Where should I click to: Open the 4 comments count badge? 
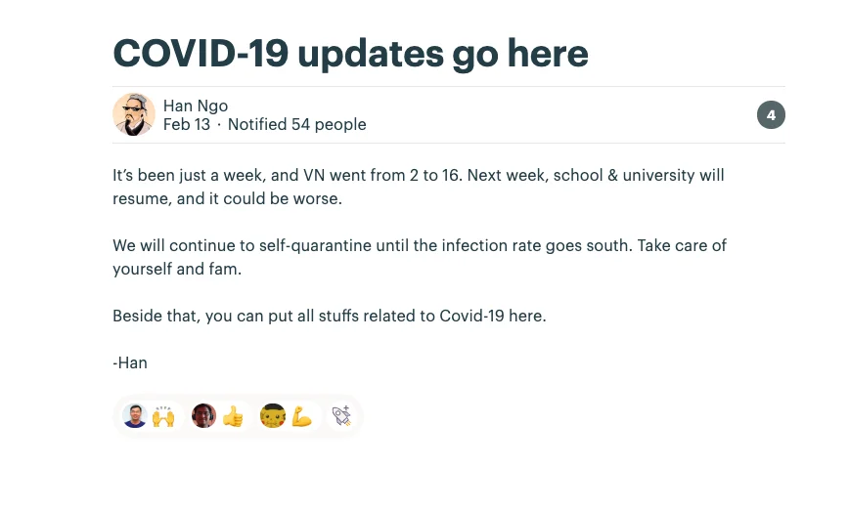coord(771,114)
